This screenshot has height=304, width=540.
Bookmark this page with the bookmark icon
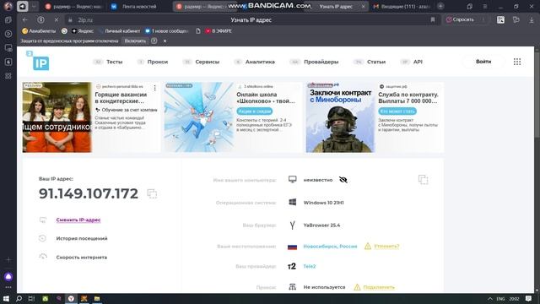point(433,20)
